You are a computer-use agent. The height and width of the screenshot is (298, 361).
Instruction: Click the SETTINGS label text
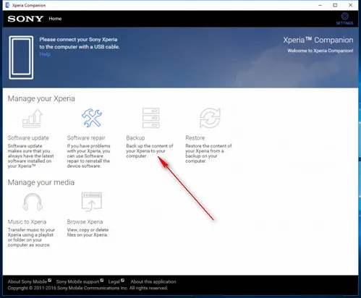[344, 23]
